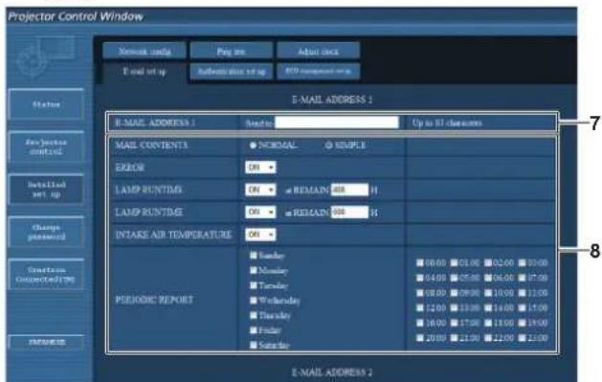Check the Tuesday checkbox

[x=254, y=285]
